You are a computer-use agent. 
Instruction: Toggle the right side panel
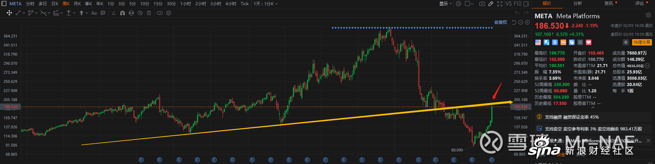click(x=526, y=3)
